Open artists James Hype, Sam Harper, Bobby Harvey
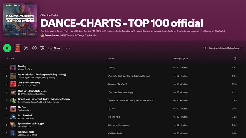 click(37, 77)
